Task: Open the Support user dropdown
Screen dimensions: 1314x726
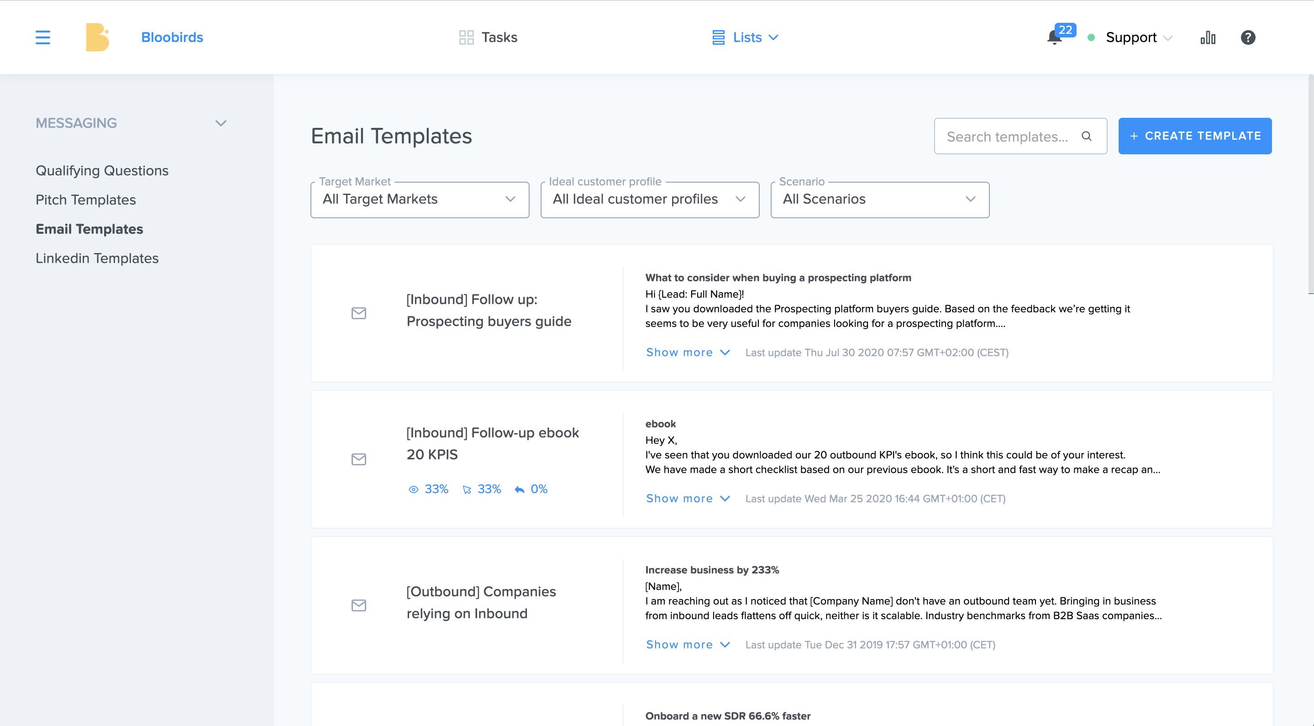Action: click(x=1139, y=37)
